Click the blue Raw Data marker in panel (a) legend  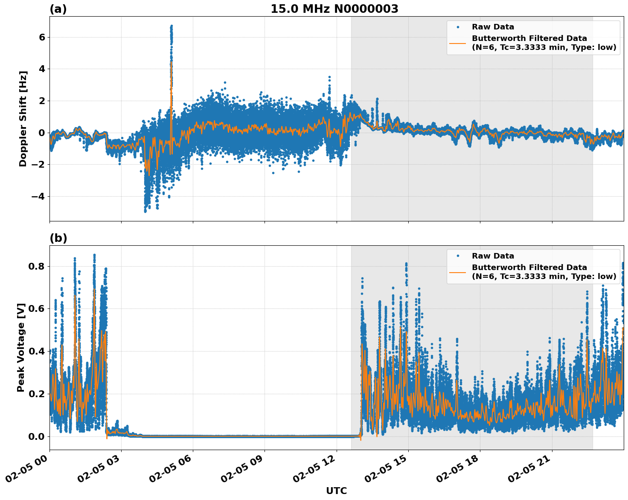pos(458,27)
